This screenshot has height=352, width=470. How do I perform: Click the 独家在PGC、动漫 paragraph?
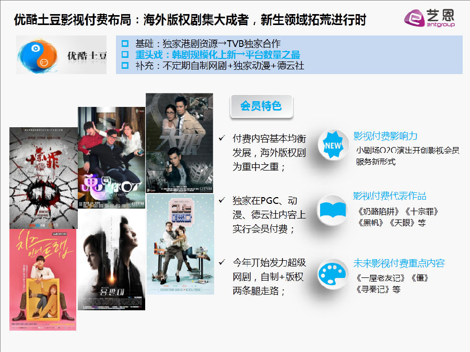[269, 215]
